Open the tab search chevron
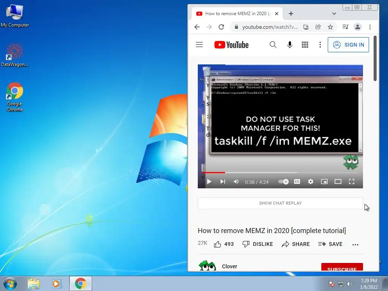 click(x=334, y=14)
